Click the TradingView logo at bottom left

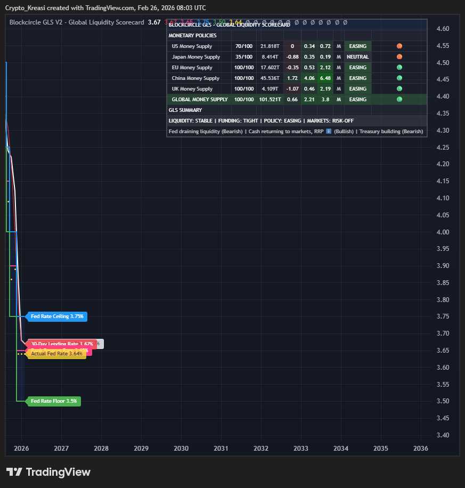[x=48, y=472]
